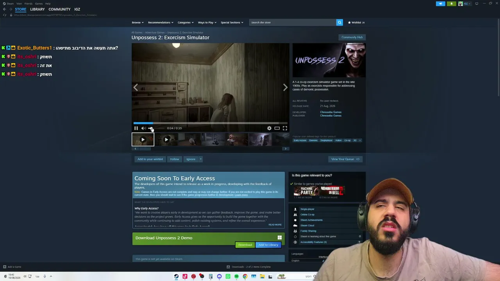Open the Friends menu
The width and height of the screenshot is (500, 281).
pyautogui.click(x=28, y=4)
